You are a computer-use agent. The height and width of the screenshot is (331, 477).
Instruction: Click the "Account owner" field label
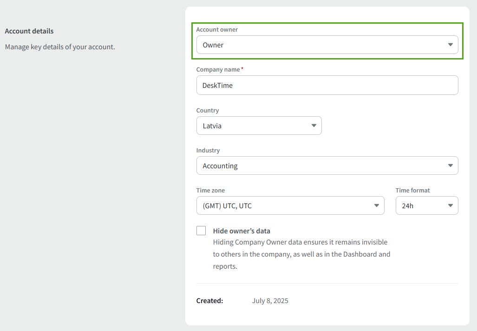217,30
